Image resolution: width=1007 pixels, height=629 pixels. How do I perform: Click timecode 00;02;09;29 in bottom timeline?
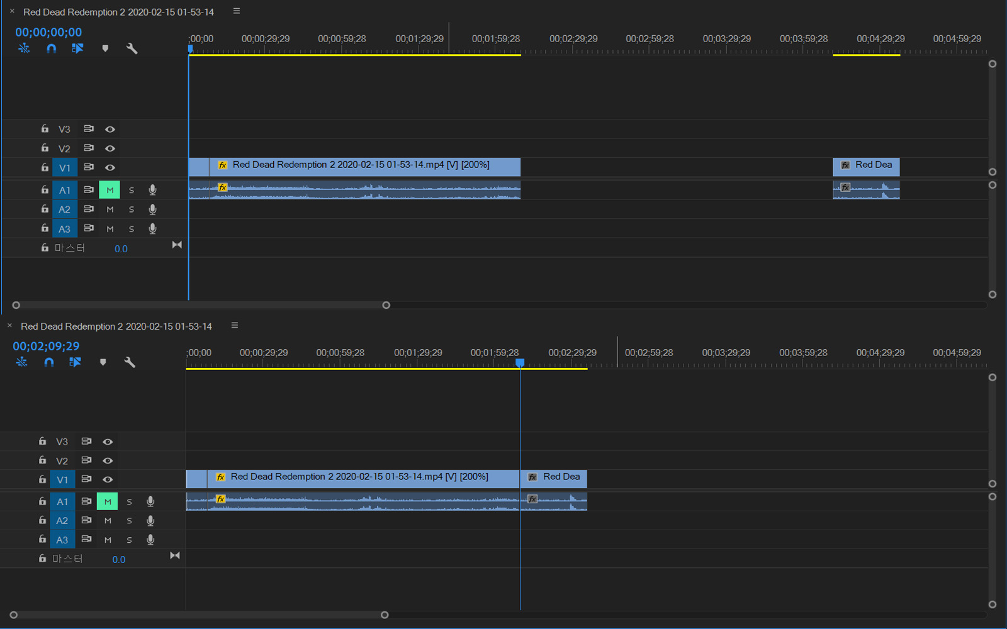46,346
